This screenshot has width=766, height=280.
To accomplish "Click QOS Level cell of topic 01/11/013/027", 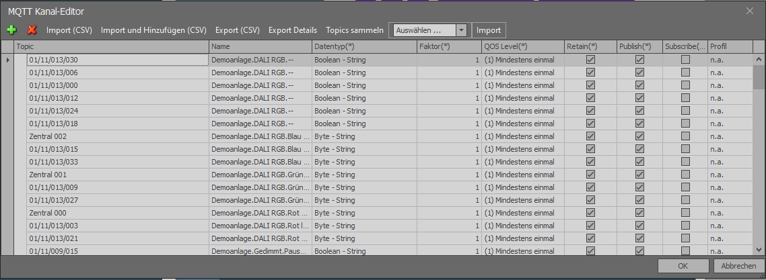I will [x=523, y=200].
